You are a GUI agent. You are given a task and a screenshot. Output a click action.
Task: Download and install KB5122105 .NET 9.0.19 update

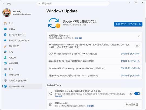pyautogui.click(x=130, y=68)
